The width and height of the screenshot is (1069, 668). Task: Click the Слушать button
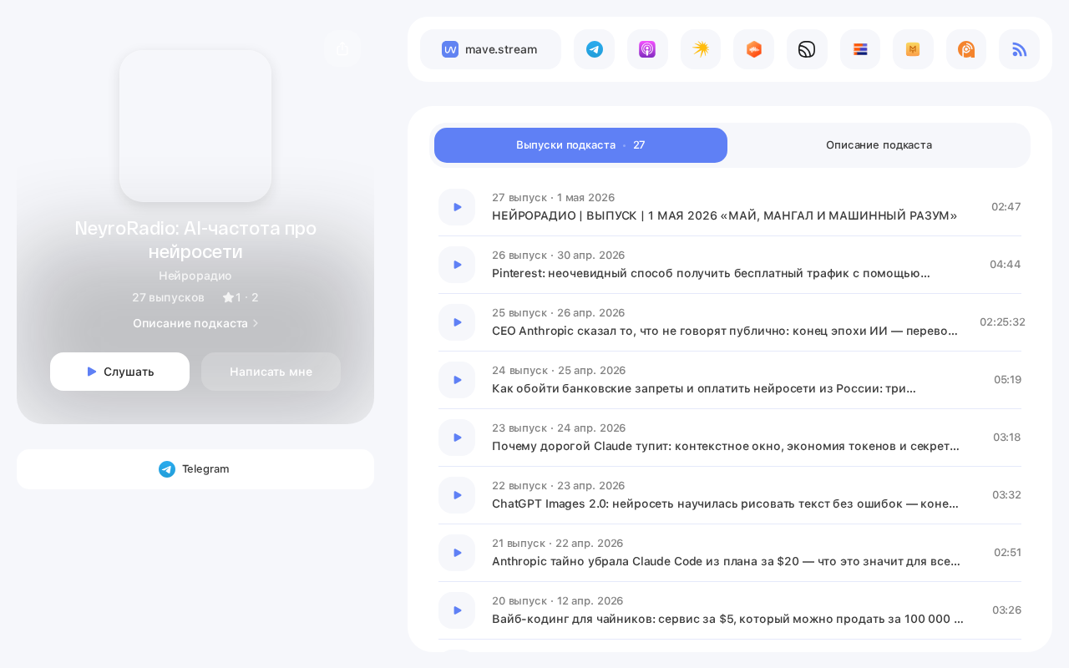[119, 372]
